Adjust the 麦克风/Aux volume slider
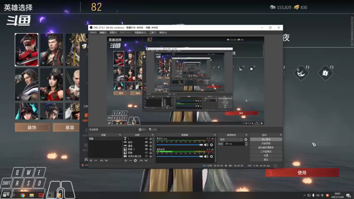 tap(180, 145)
